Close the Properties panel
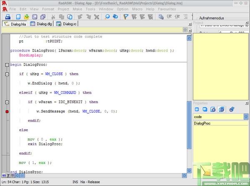Screen dimensions: 250x186 coord(247,103)
